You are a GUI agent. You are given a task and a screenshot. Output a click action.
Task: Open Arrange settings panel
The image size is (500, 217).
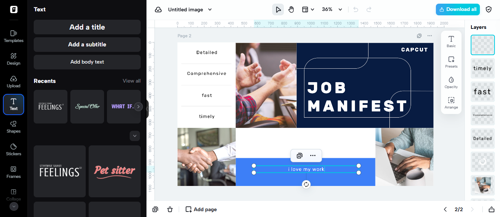[451, 103]
